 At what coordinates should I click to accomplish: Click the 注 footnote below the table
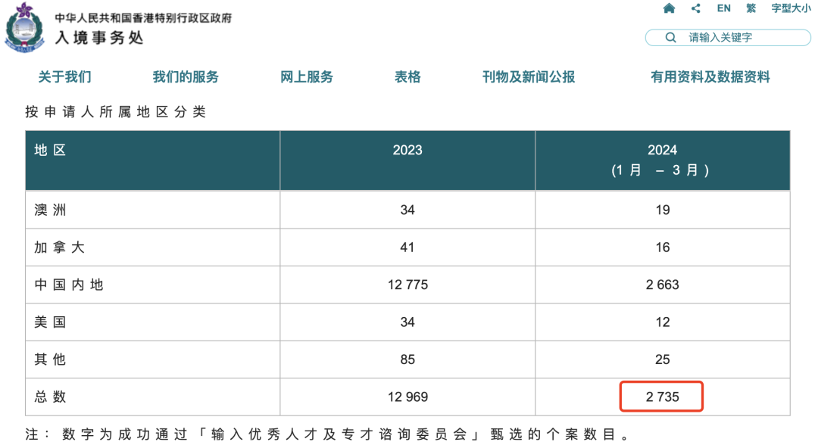coord(328,434)
